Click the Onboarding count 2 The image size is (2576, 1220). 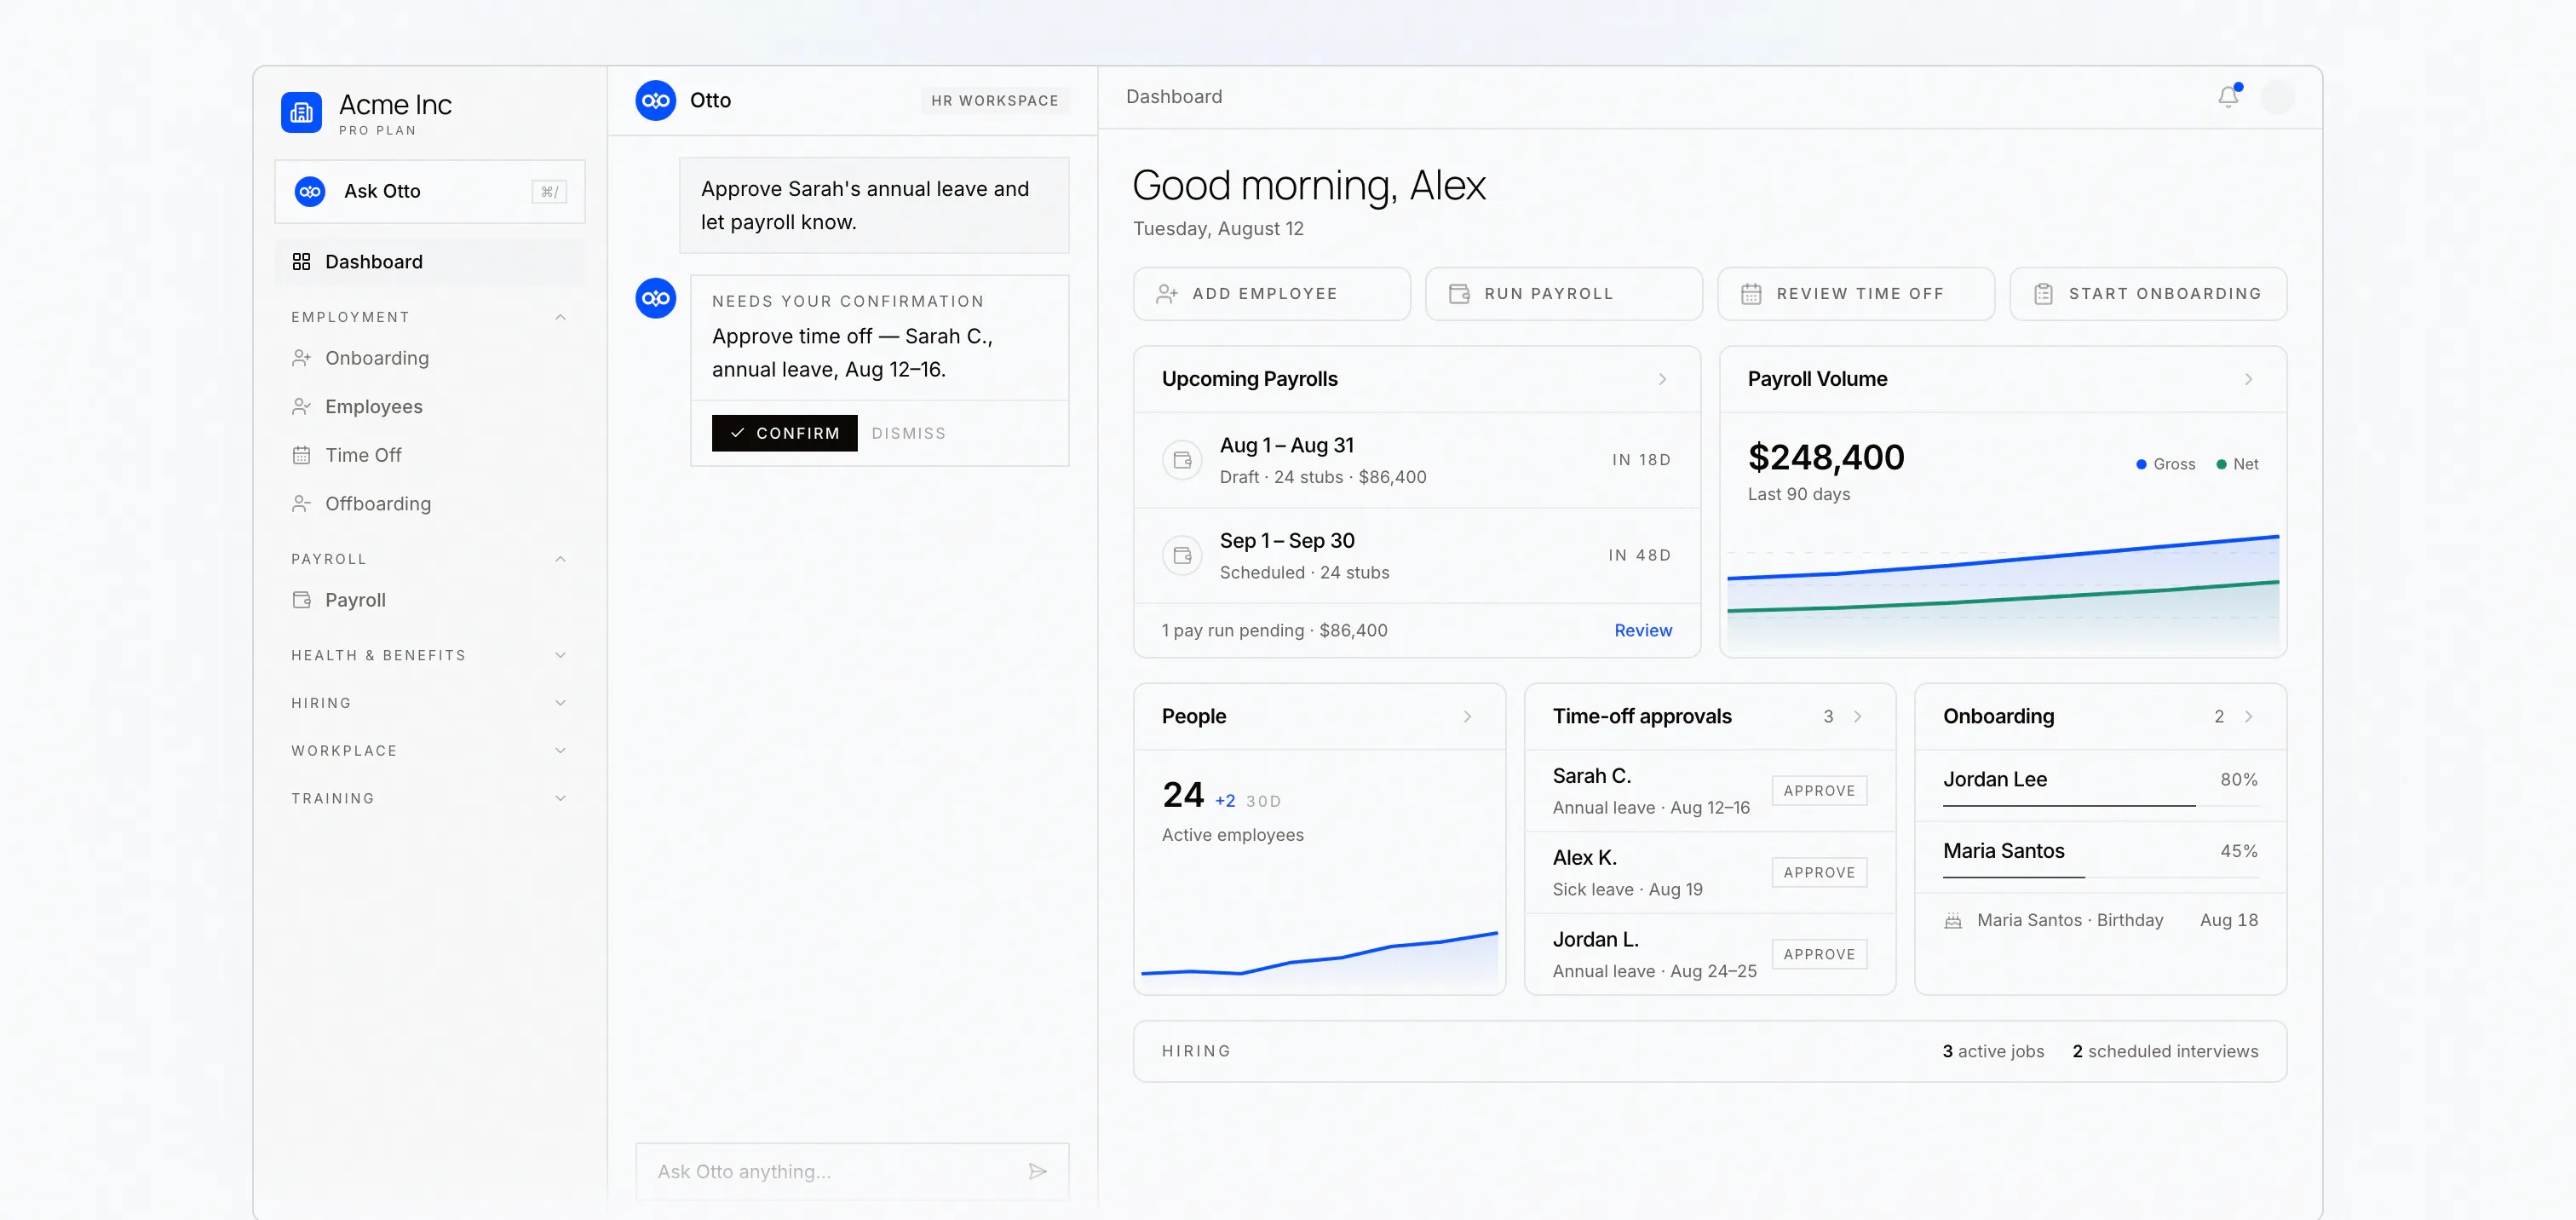(2219, 716)
